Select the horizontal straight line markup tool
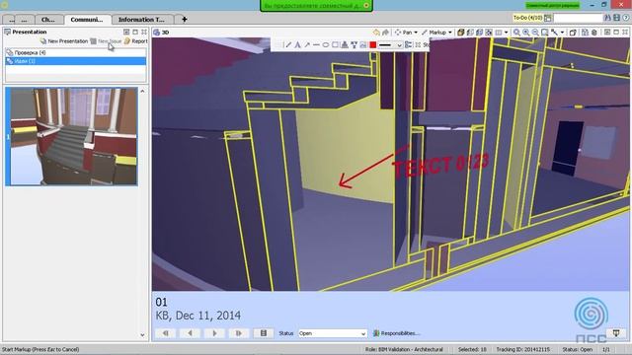Image resolution: width=632 pixels, height=355 pixels. (x=316, y=45)
